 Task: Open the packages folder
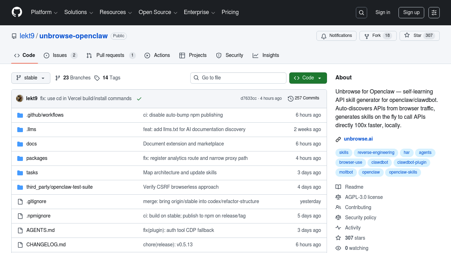click(37, 158)
